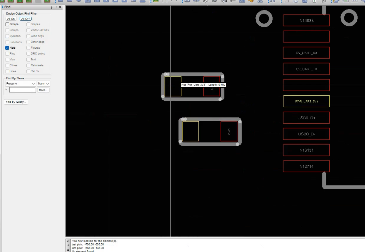This screenshot has height=252, width=365.
Task: Open the Find by Query dialog
Action: point(16,102)
